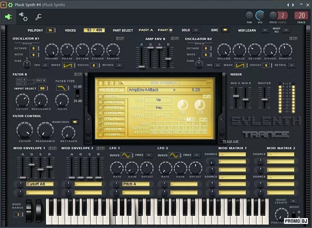Toggle the SINC switch
312x228 pixels.
225,30
